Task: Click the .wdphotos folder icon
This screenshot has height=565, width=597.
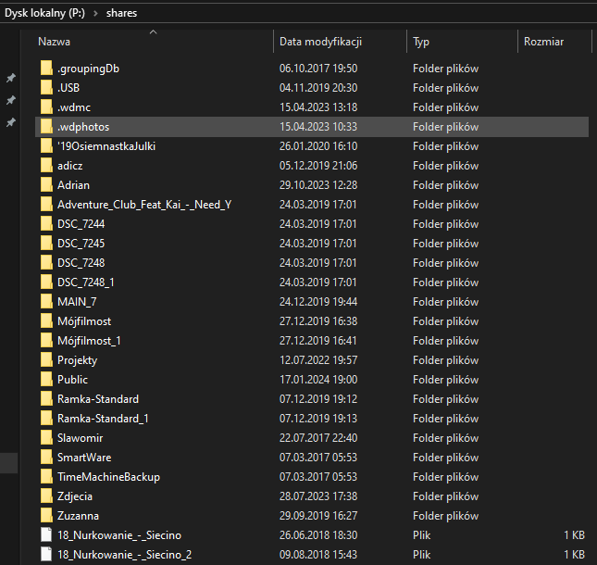Action: (x=46, y=127)
